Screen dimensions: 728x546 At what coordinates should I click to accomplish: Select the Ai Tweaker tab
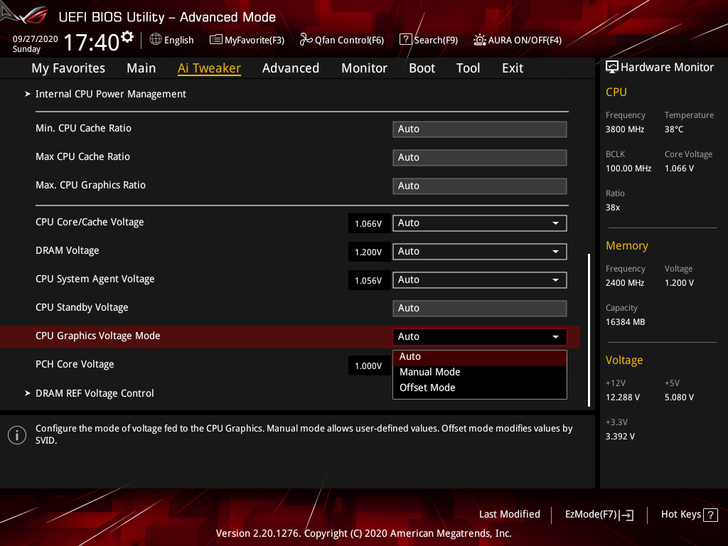click(x=209, y=68)
